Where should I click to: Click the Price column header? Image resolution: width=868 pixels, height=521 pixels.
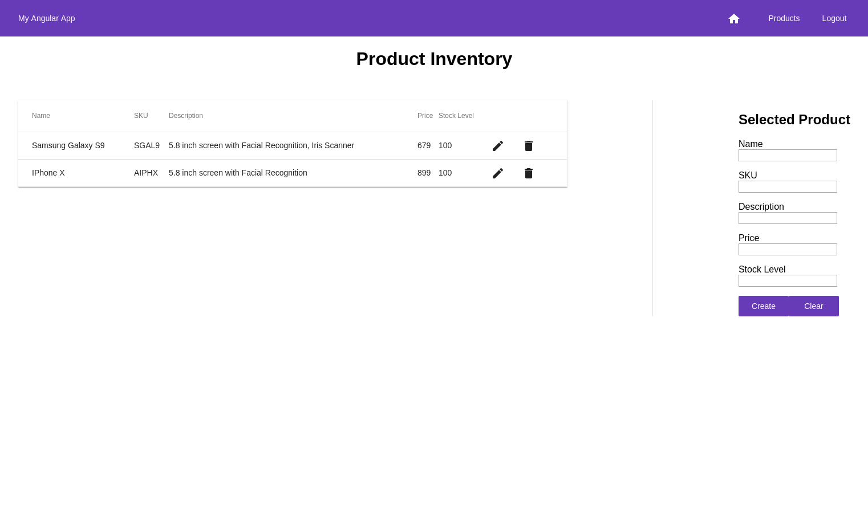click(x=425, y=116)
